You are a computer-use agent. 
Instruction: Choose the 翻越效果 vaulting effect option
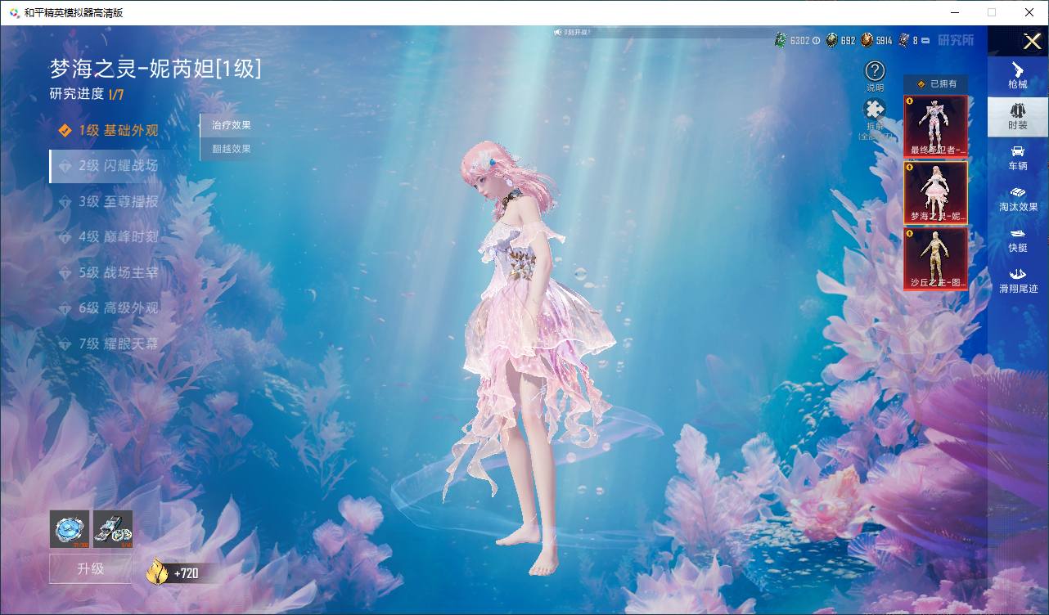[x=231, y=149]
